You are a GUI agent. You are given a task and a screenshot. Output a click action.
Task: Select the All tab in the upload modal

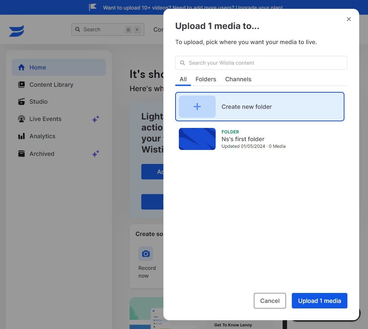(183, 79)
